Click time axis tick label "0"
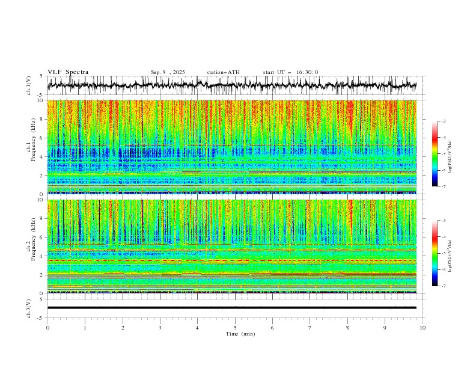This screenshot has height=368, width=476. coord(47,328)
